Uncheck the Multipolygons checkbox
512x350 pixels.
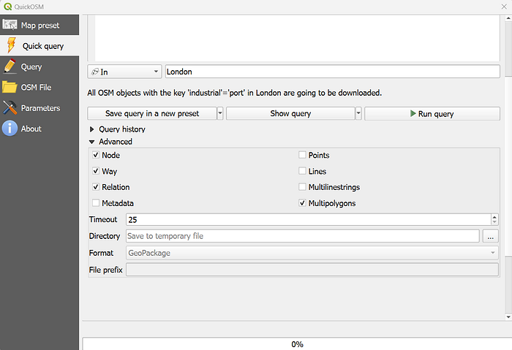(302, 203)
